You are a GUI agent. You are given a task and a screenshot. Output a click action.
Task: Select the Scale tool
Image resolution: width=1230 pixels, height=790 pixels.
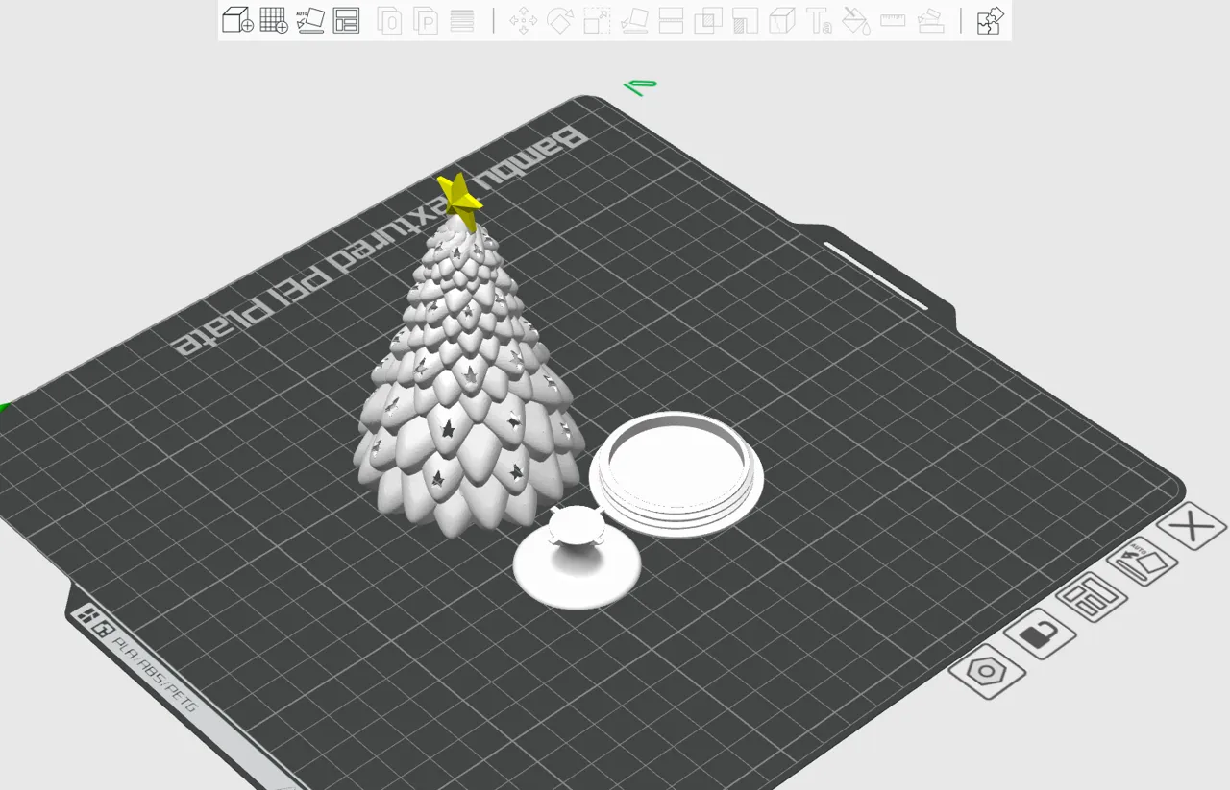[x=597, y=20]
